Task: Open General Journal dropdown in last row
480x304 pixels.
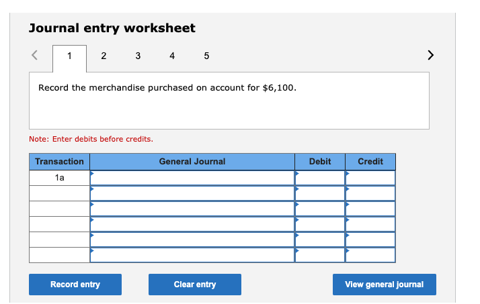Action: pyautogui.click(x=192, y=255)
